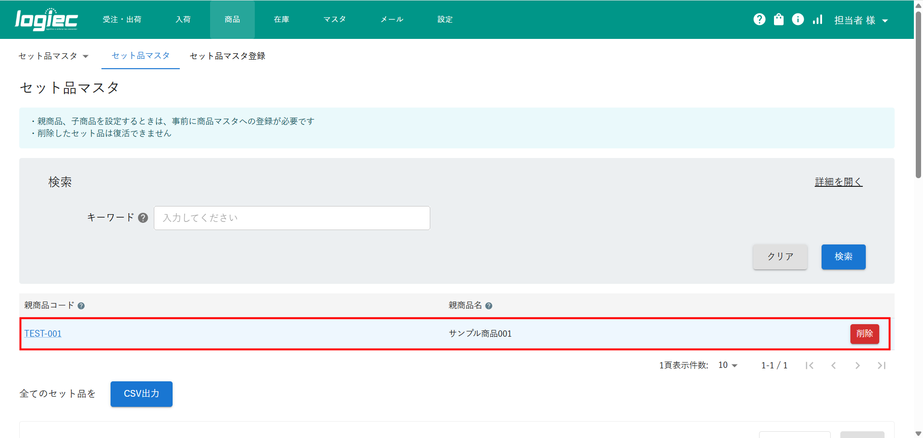Go to next page arrow
Viewport: 923px width, 438px height.
(857, 365)
